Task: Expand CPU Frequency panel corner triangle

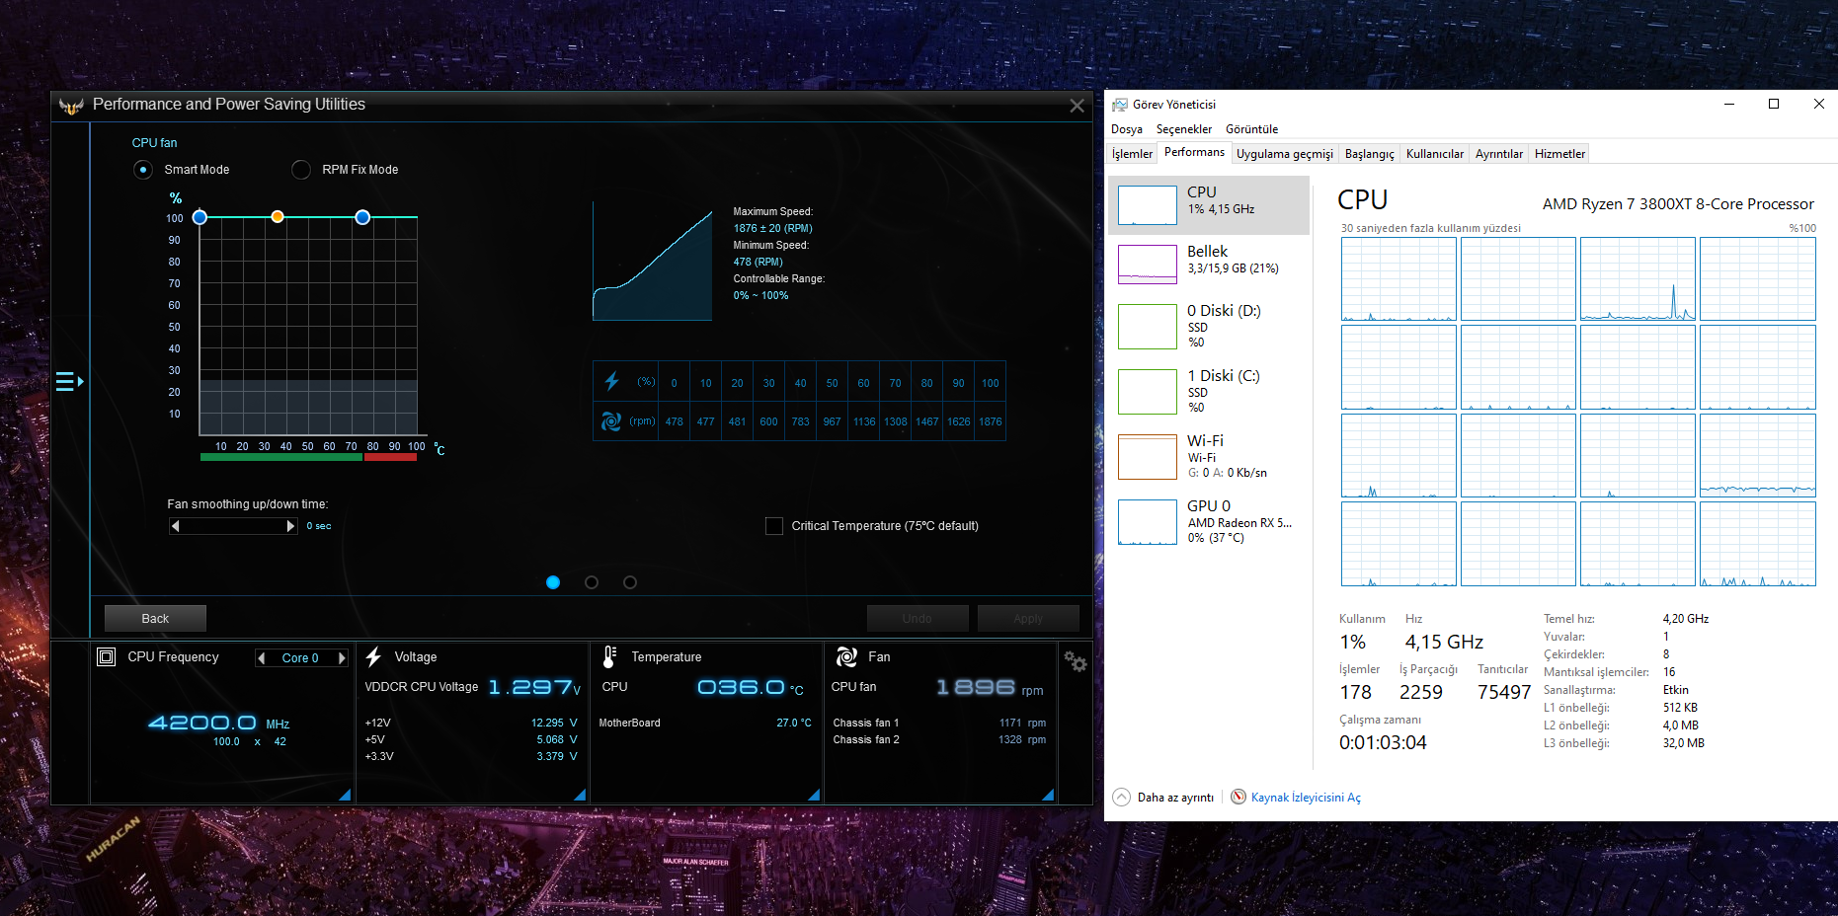Action: (x=345, y=795)
